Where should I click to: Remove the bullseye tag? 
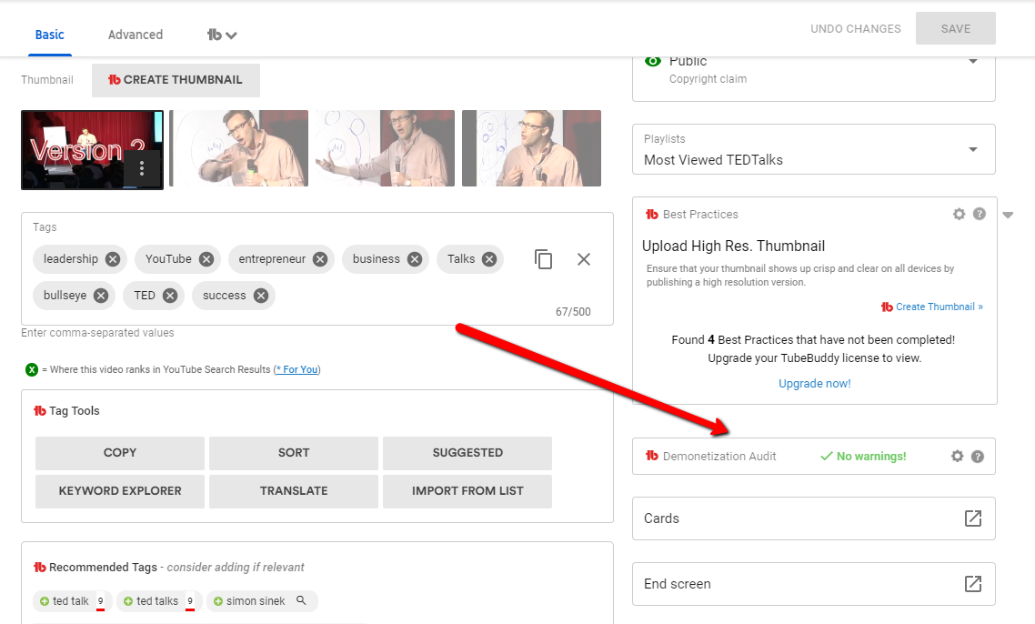coord(101,296)
